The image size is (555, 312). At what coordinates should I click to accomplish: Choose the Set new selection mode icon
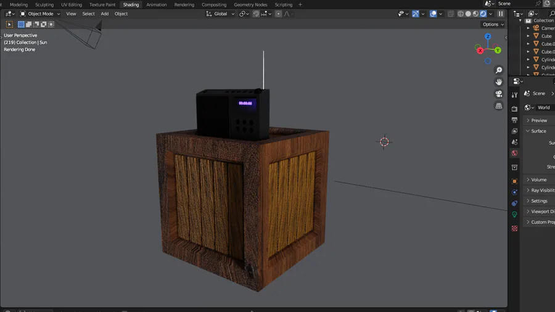(21, 25)
